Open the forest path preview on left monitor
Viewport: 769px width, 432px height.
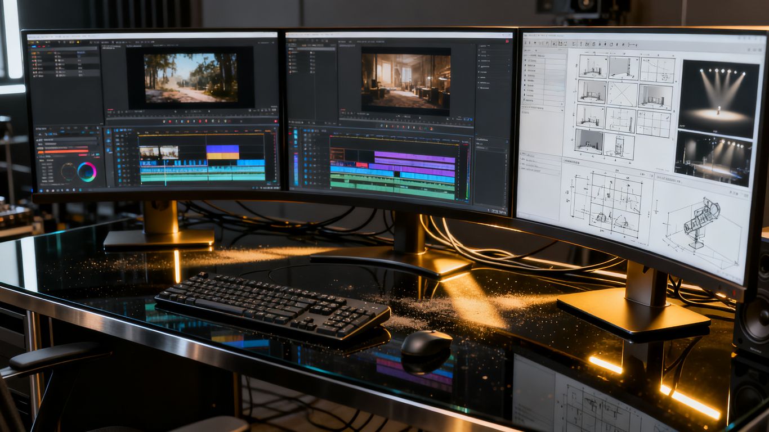click(x=190, y=78)
